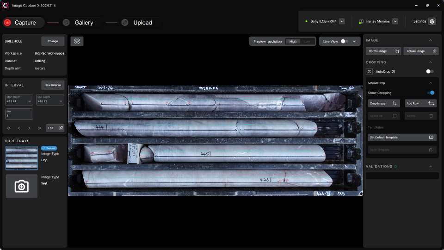Switch to the Upload step tab
444x250 pixels.
142,23
